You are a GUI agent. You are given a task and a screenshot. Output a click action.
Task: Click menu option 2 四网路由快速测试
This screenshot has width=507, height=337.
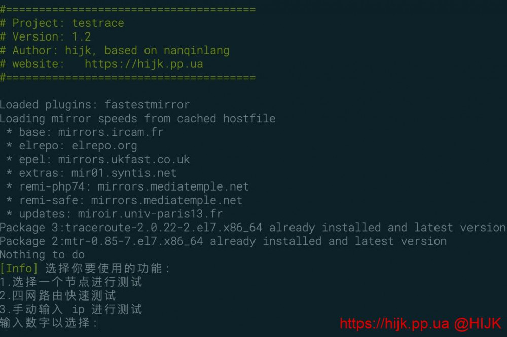tap(58, 295)
